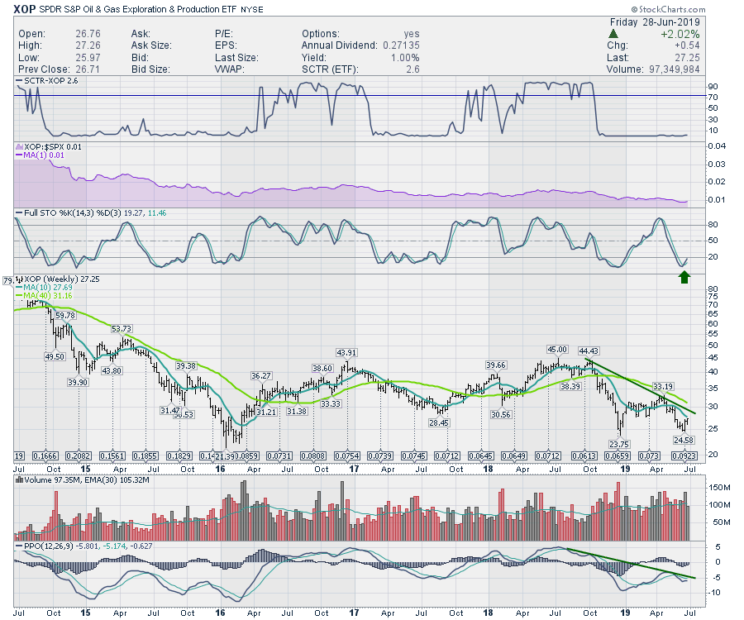Click the 39.90 price low label

pos(78,383)
